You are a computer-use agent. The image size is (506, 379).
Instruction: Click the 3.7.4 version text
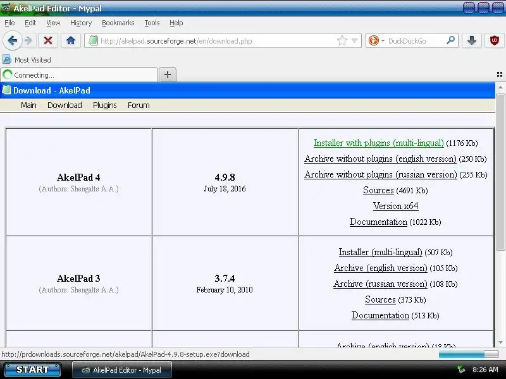pos(225,278)
